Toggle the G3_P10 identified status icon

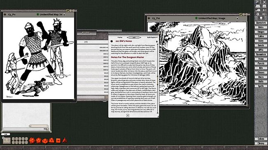coord(196,18)
